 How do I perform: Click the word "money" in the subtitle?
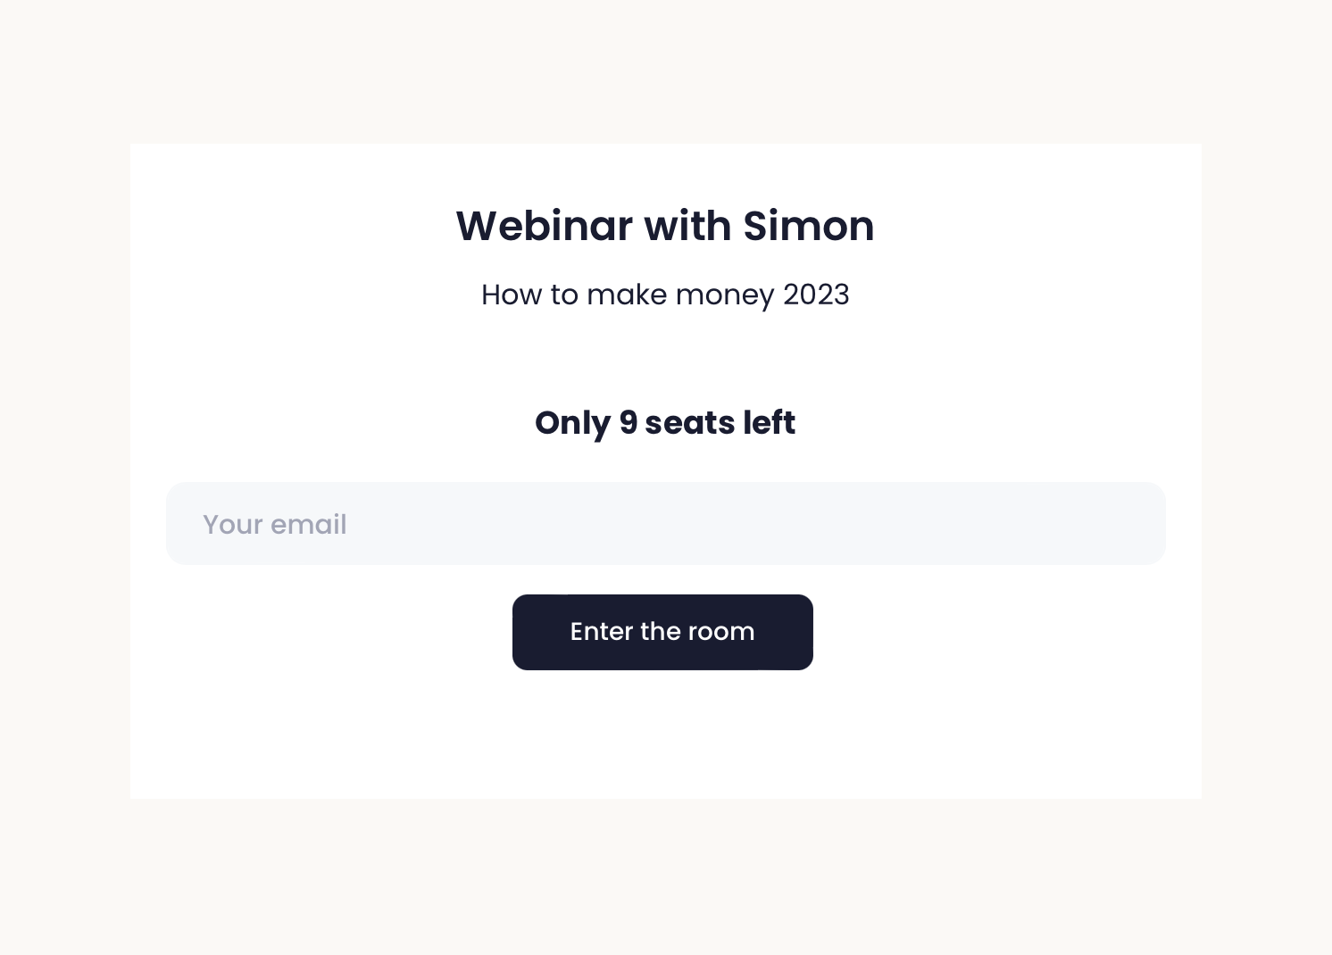pos(725,295)
